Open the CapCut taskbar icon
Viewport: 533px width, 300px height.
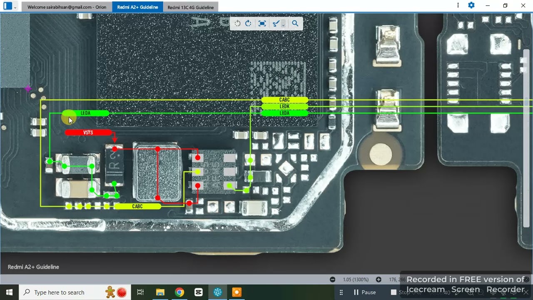199,292
